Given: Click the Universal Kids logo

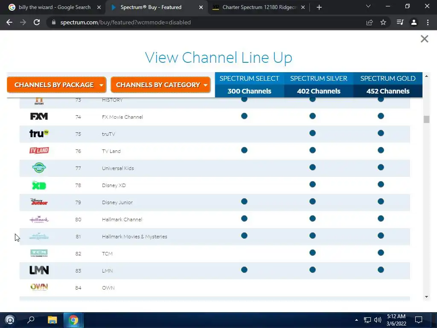Looking at the screenshot, I should pyautogui.click(x=39, y=168).
